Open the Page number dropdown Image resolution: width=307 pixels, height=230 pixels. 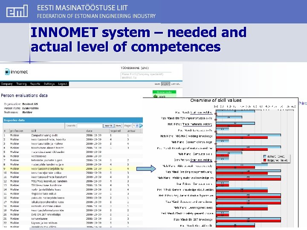tap(136, 126)
